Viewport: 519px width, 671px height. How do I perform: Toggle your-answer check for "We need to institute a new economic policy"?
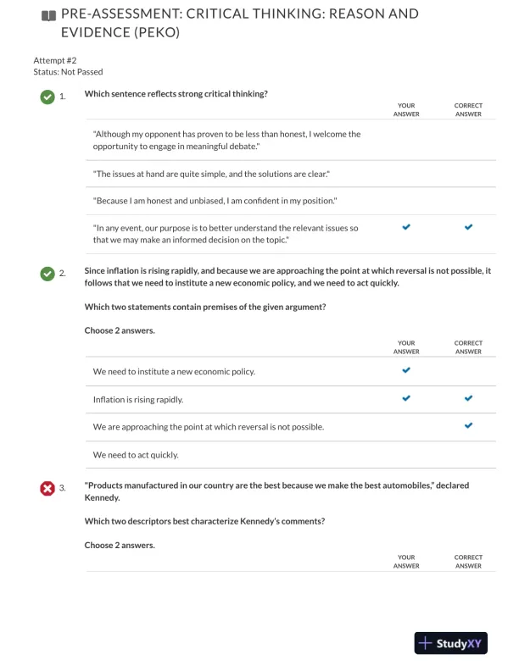406,370
